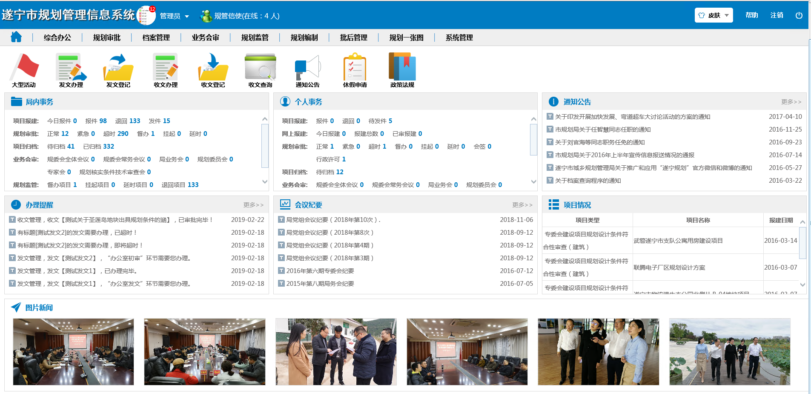This screenshot has width=811, height=394.
Task: Open the 收文查询 search icon
Action: click(260, 67)
